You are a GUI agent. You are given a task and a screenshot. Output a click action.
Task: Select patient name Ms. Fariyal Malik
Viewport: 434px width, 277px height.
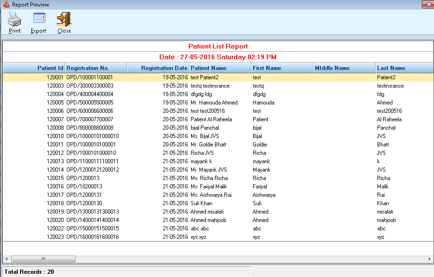tap(209, 187)
